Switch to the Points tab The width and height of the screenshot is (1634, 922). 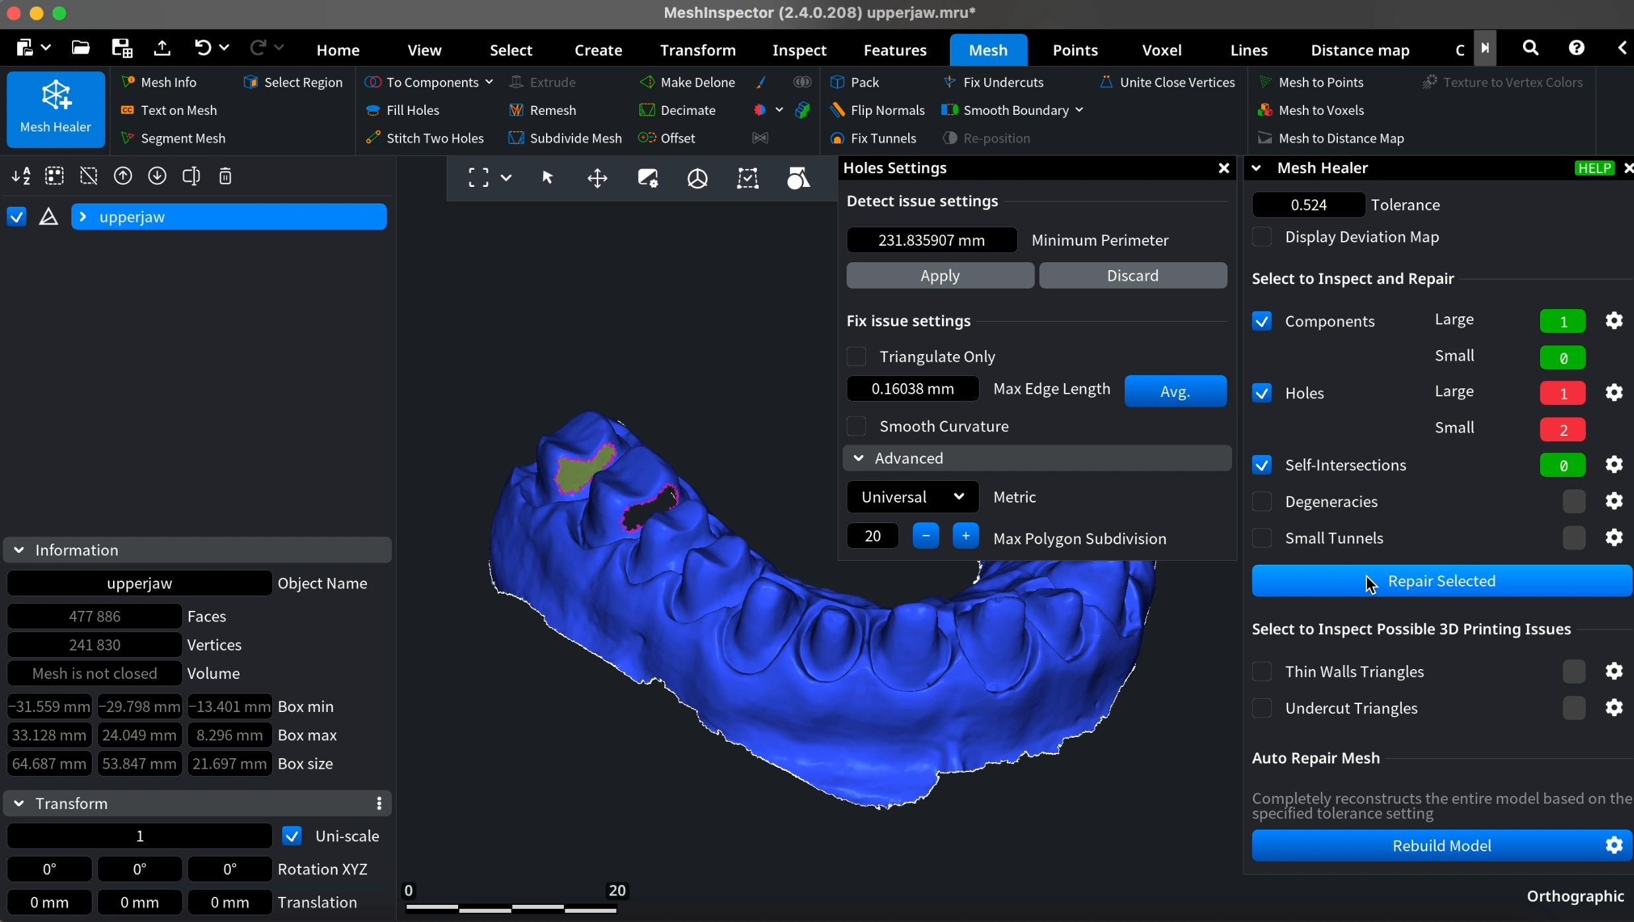1075,50
